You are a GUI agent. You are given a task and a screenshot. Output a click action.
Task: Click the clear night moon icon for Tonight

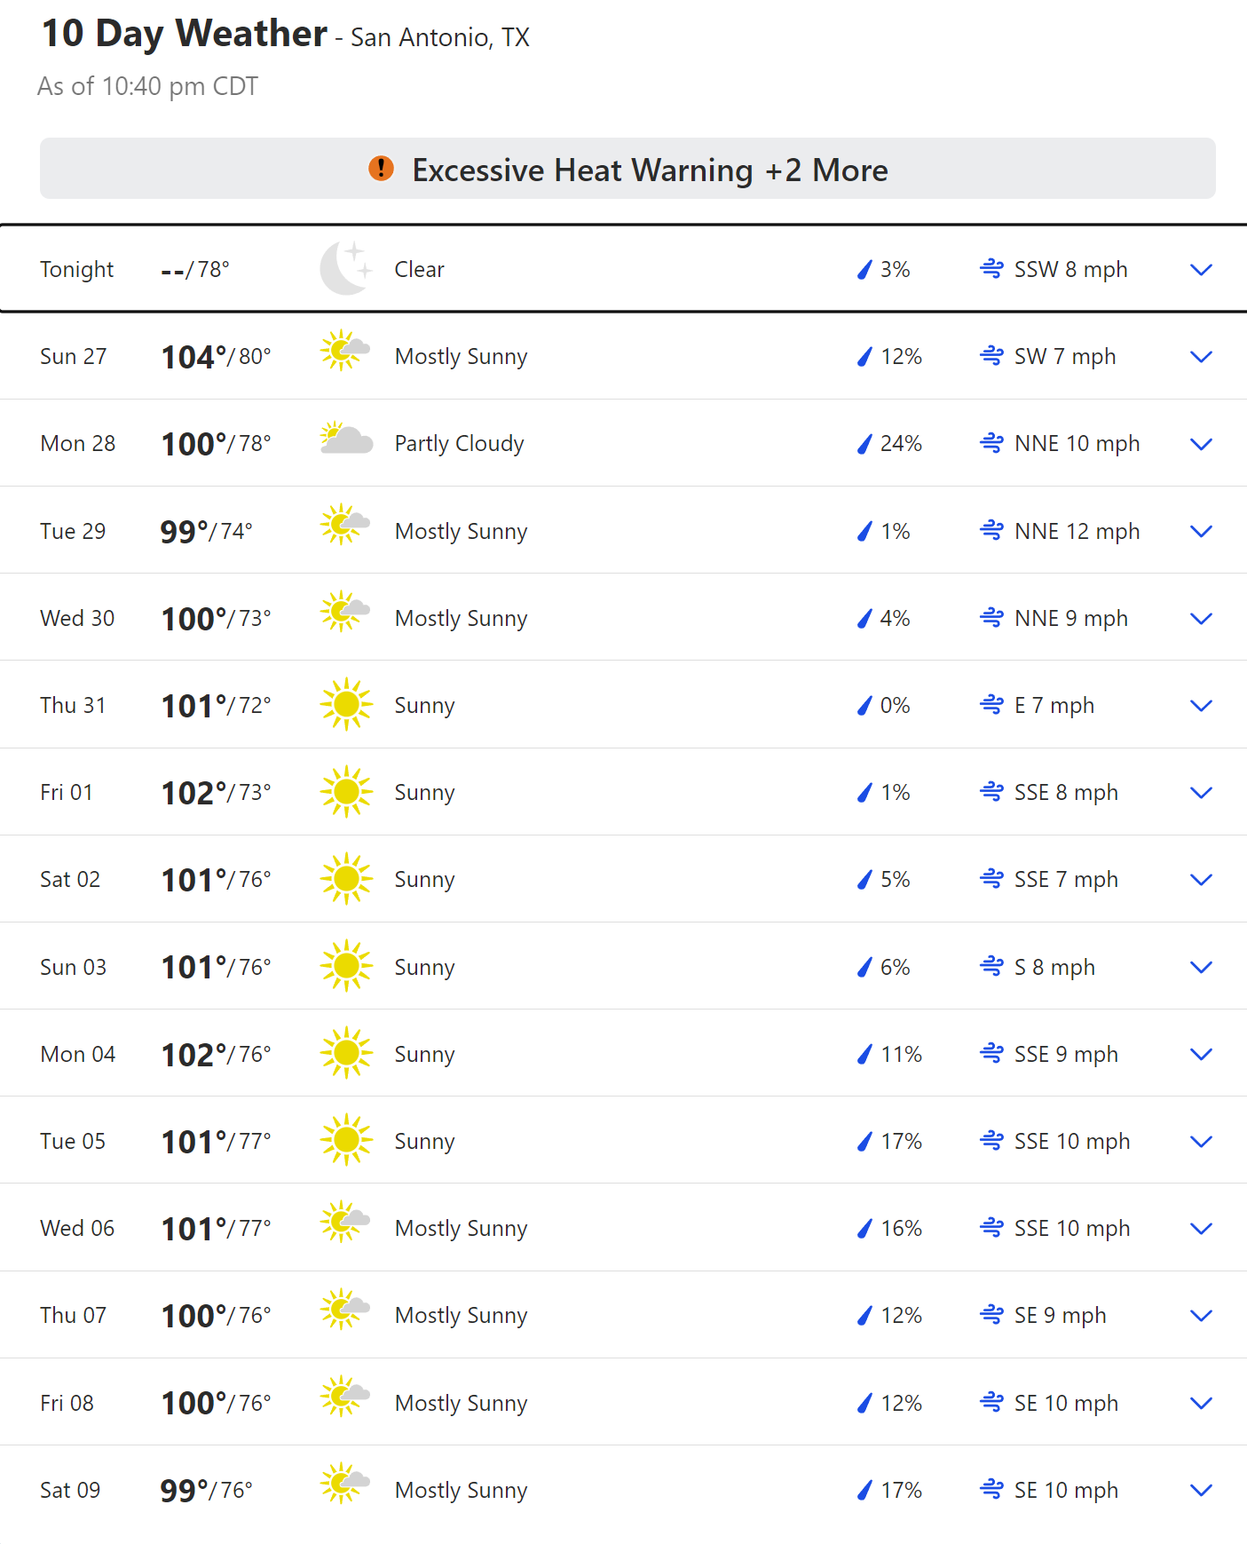click(345, 268)
